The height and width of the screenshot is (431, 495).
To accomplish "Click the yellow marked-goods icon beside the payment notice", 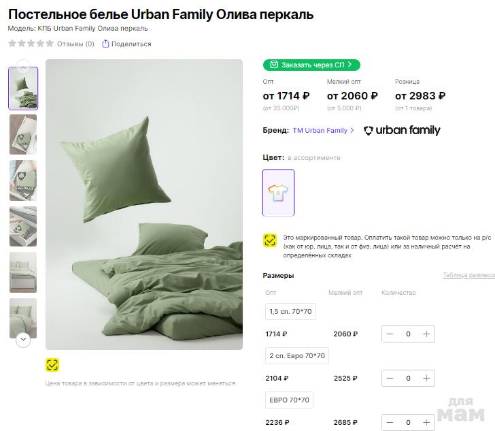I will coord(270,240).
